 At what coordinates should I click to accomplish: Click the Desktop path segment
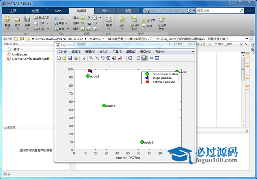click(95, 39)
